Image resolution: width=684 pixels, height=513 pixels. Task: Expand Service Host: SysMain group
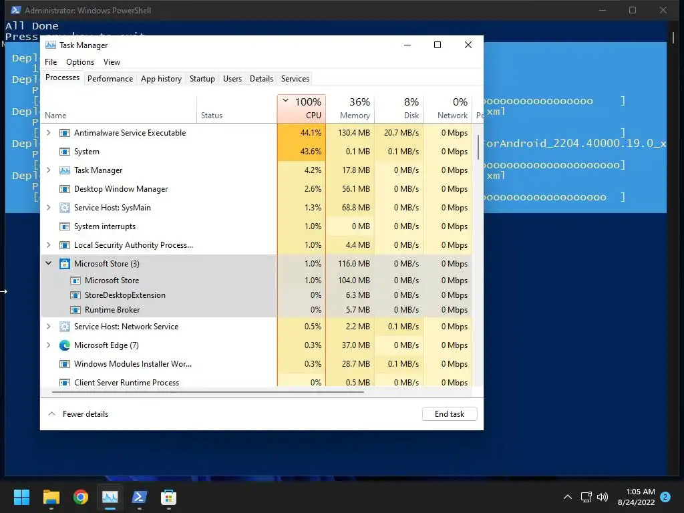click(x=49, y=208)
